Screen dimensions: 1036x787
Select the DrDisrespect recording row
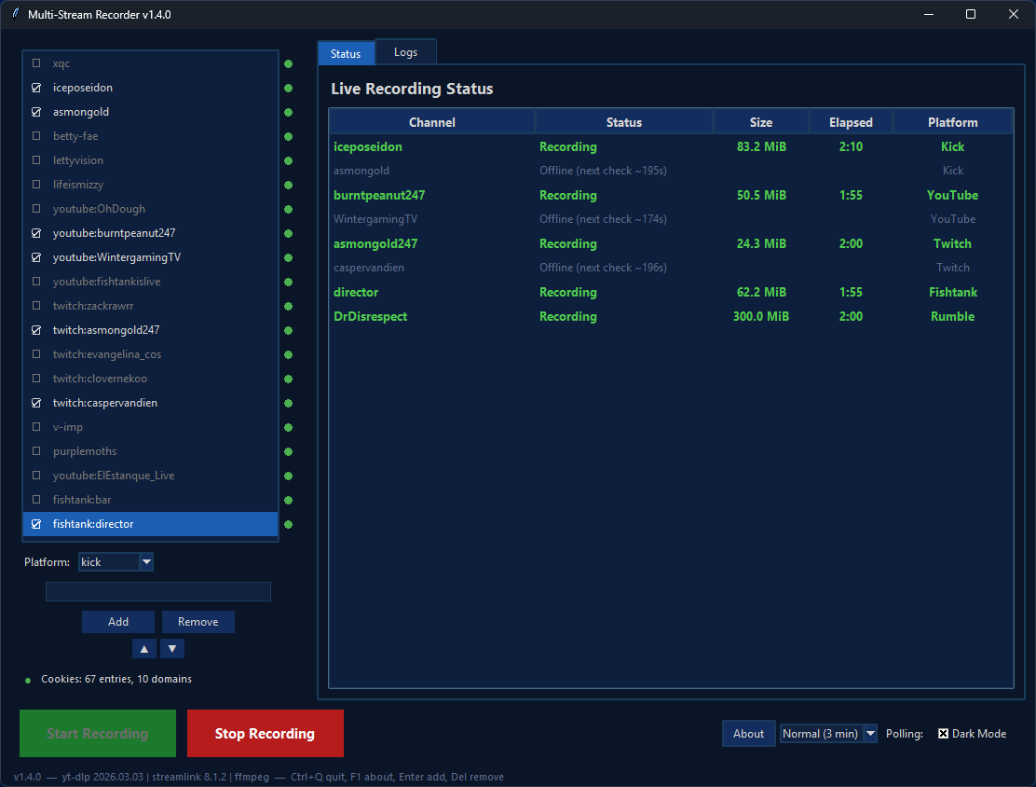point(671,316)
